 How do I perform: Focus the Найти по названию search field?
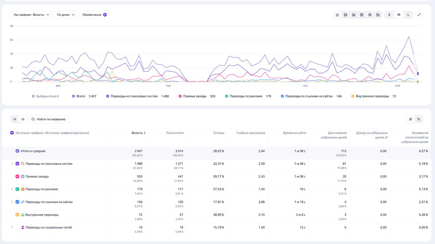pos(49,119)
